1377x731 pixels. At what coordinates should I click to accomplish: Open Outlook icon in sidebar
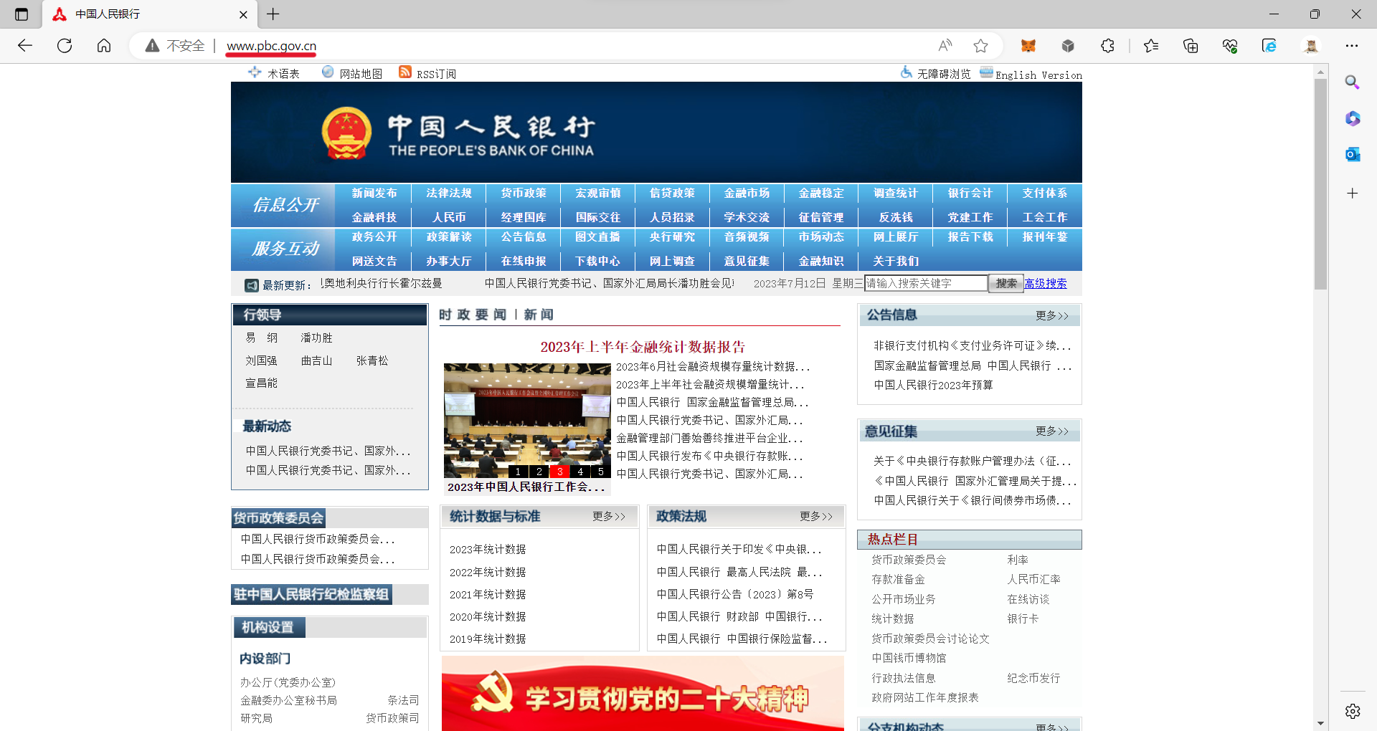pyautogui.click(x=1352, y=154)
